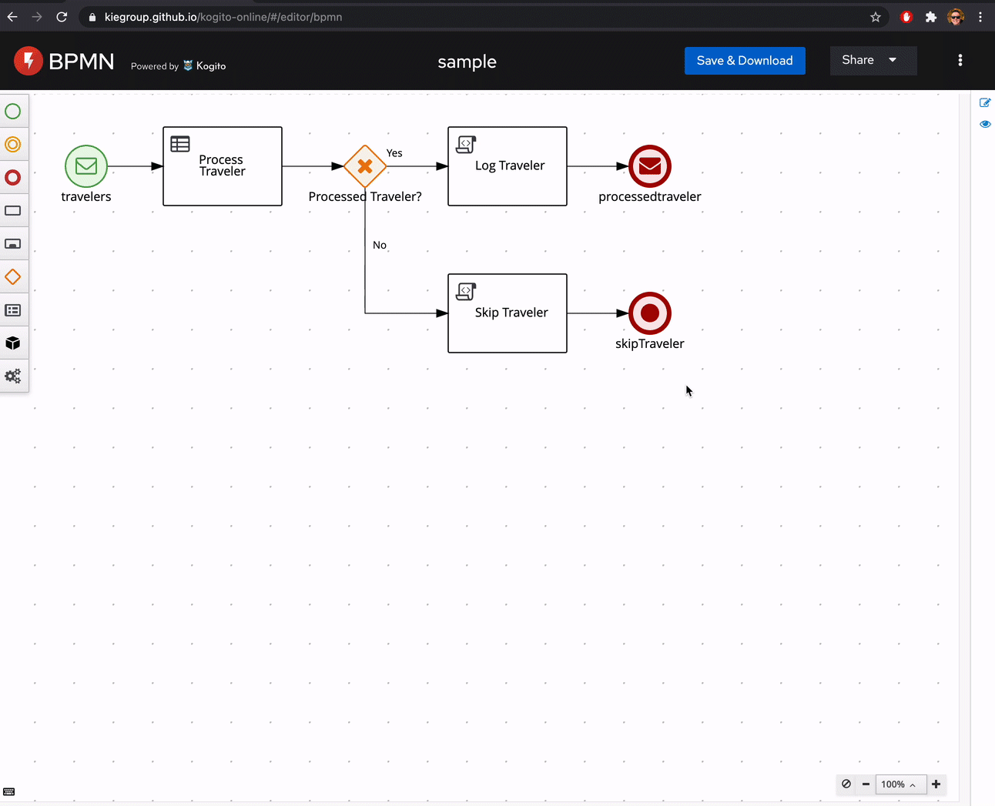Zoom in with the plus button
This screenshot has width=995, height=806.
pyautogui.click(x=936, y=784)
